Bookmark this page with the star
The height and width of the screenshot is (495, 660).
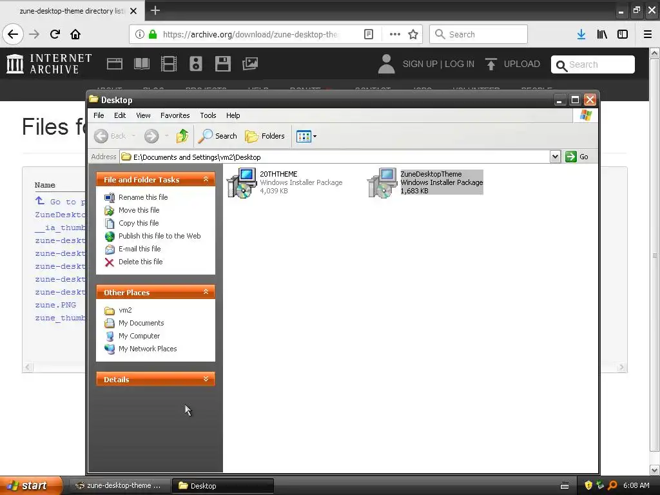tap(413, 34)
